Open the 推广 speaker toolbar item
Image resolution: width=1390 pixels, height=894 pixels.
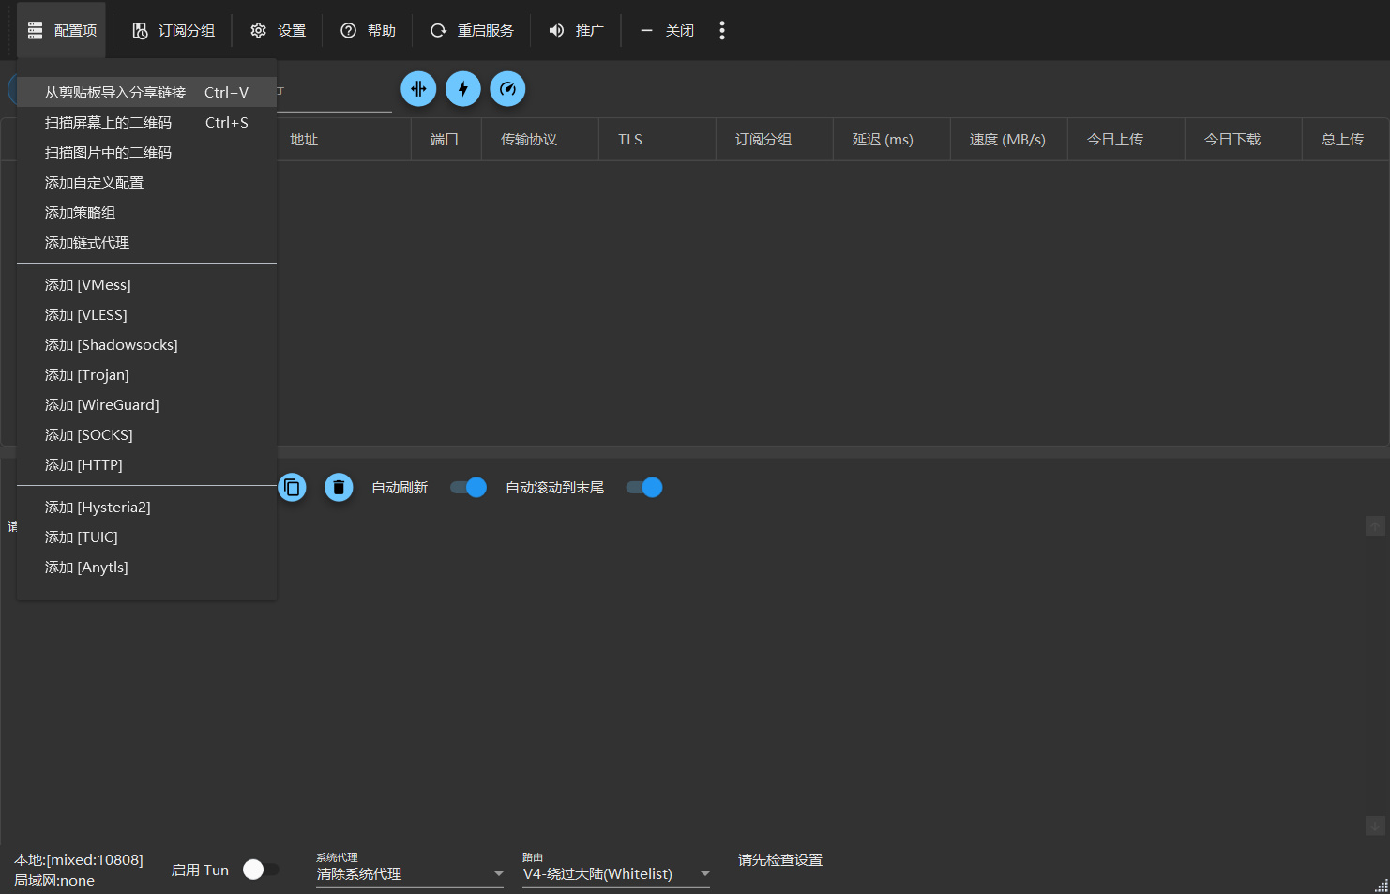pos(576,31)
